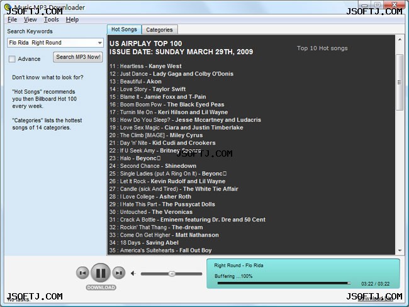Click the DOWNLOAD button below the player
The width and height of the screenshot is (409, 307).
tap(101, 287)
